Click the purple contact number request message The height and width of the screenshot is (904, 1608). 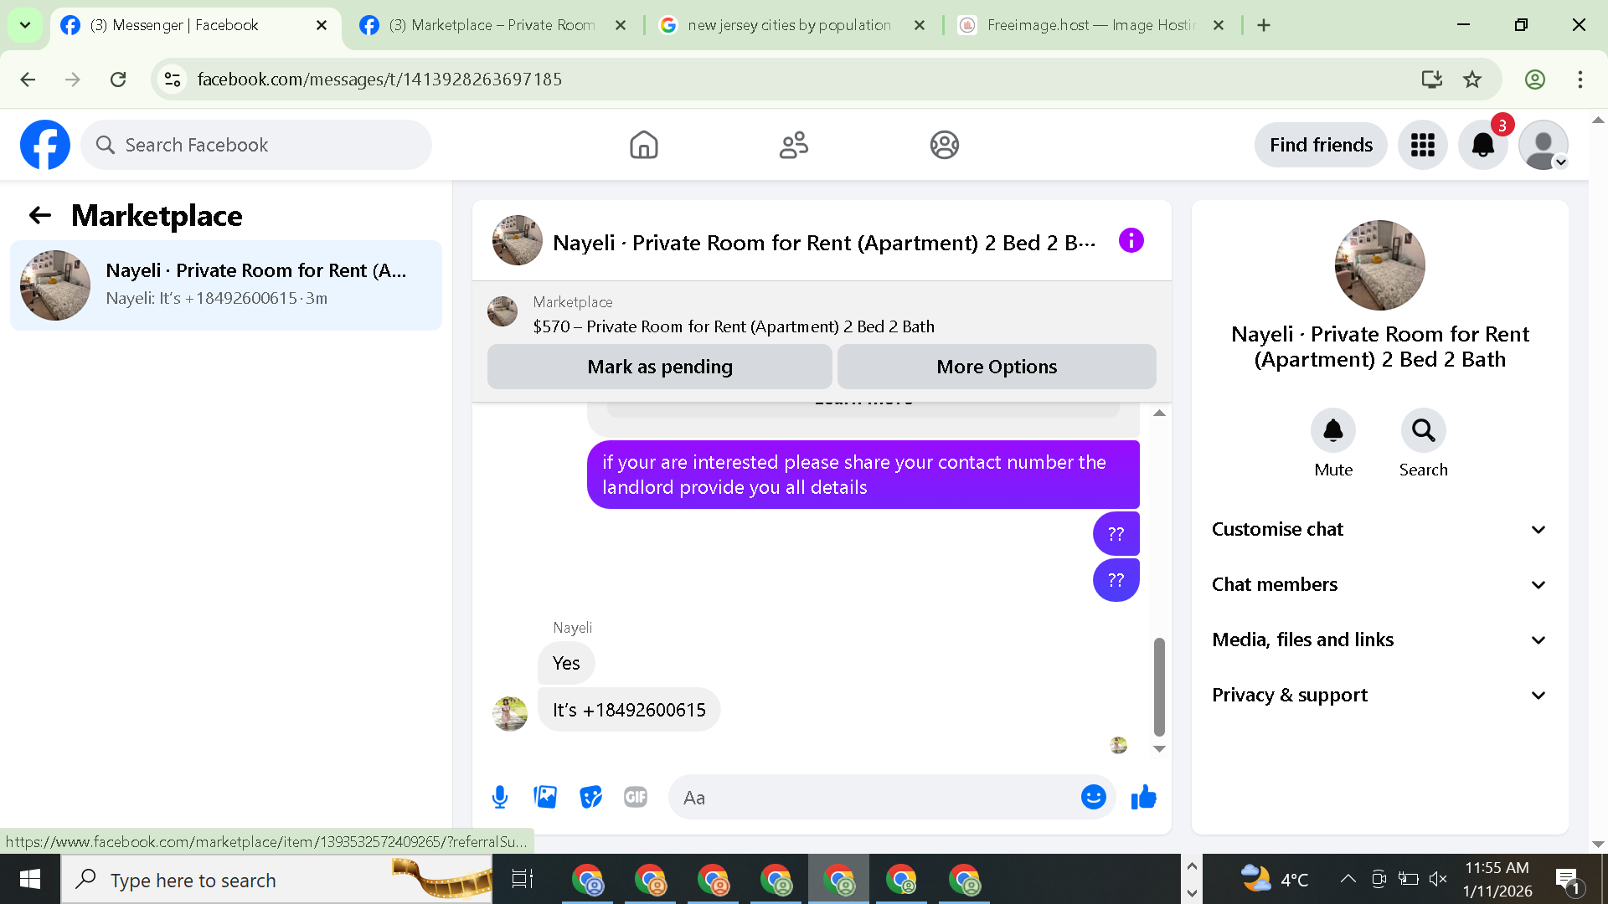point(863,475)
